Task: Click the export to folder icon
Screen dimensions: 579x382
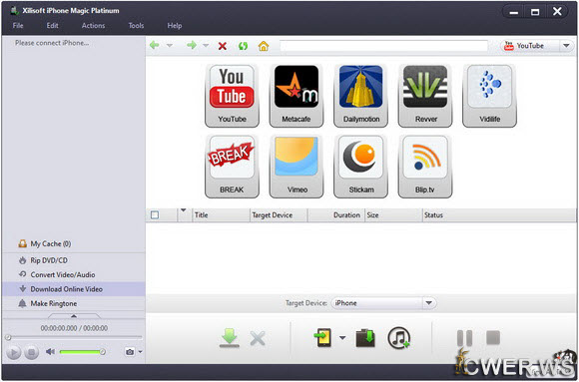Action: click(365, 338)
